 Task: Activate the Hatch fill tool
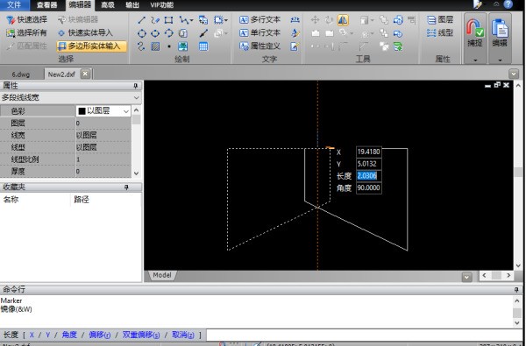pos(155,46)
